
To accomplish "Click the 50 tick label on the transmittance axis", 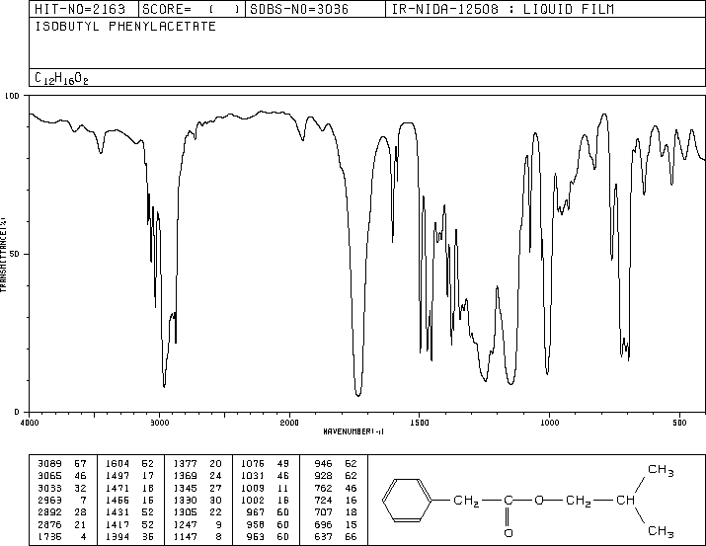I will click(15, 255).
